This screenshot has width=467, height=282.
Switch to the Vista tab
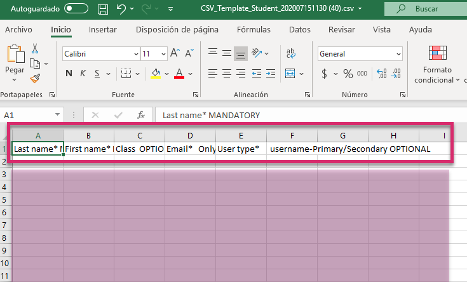(x=381, y=29)
